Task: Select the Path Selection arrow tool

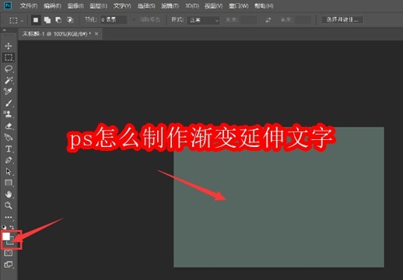Action: pyautogui.click(x=9, y=171)
